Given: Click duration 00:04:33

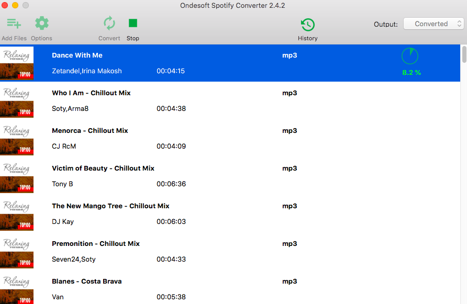Looking at the screenshot, I should coord(171,260).
